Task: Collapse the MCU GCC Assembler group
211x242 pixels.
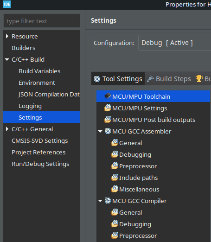Action: [100, 131]
